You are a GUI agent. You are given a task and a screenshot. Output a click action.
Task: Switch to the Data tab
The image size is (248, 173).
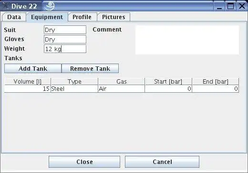click(x=14, y=17)
